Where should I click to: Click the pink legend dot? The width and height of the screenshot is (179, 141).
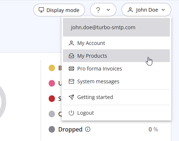[x=52, y=83]
